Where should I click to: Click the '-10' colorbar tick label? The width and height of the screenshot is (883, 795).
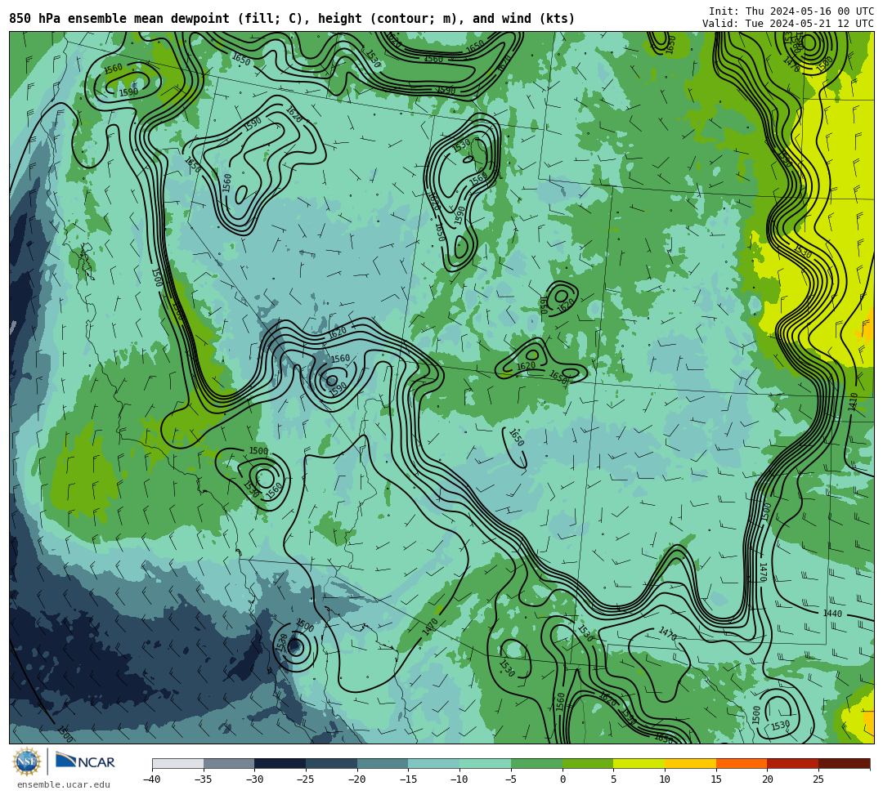[x=459, y=779]
